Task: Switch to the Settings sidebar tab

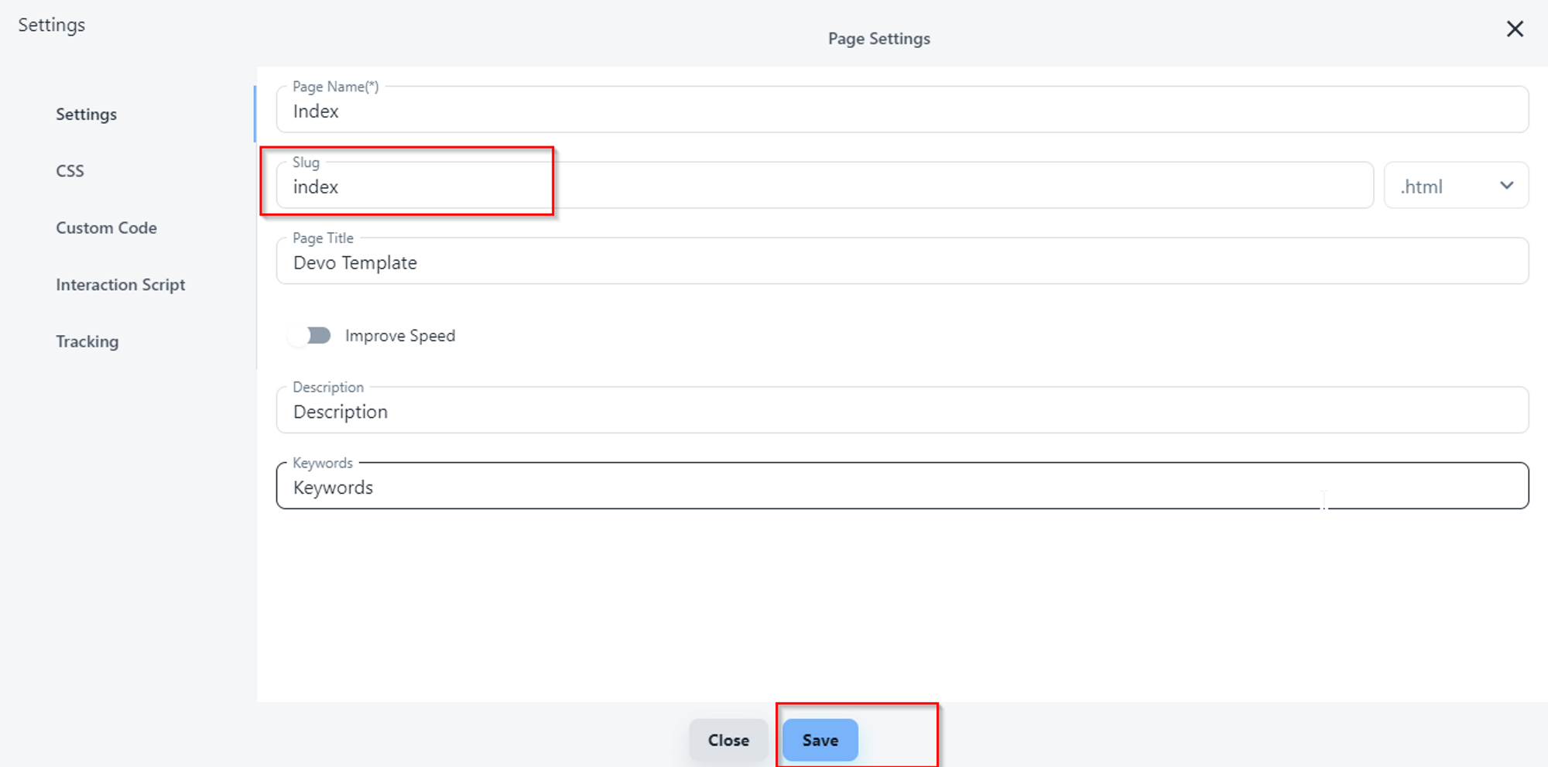Action: (86, 115)
